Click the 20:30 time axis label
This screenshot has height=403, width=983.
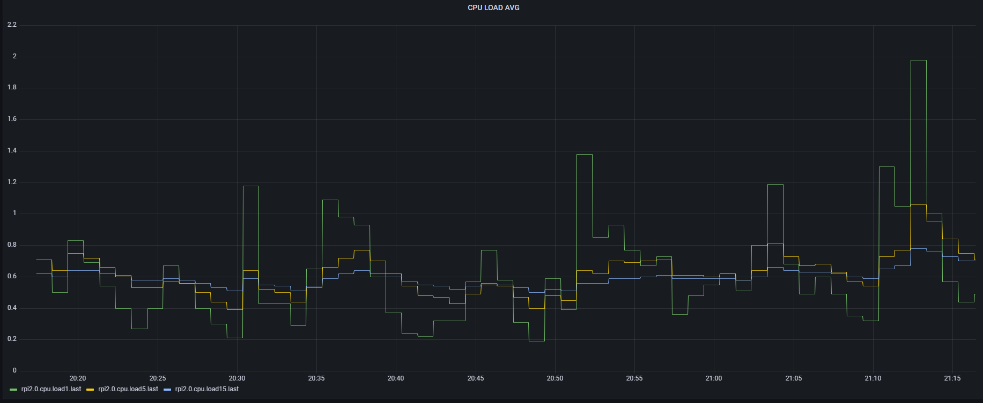click(237, 378)
